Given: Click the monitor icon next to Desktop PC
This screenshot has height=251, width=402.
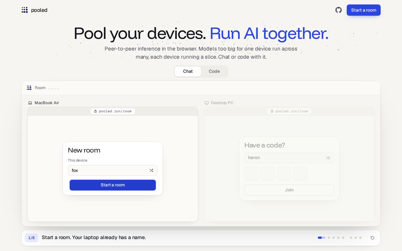Looking at the screenshot, I should (x=207, y=103).
